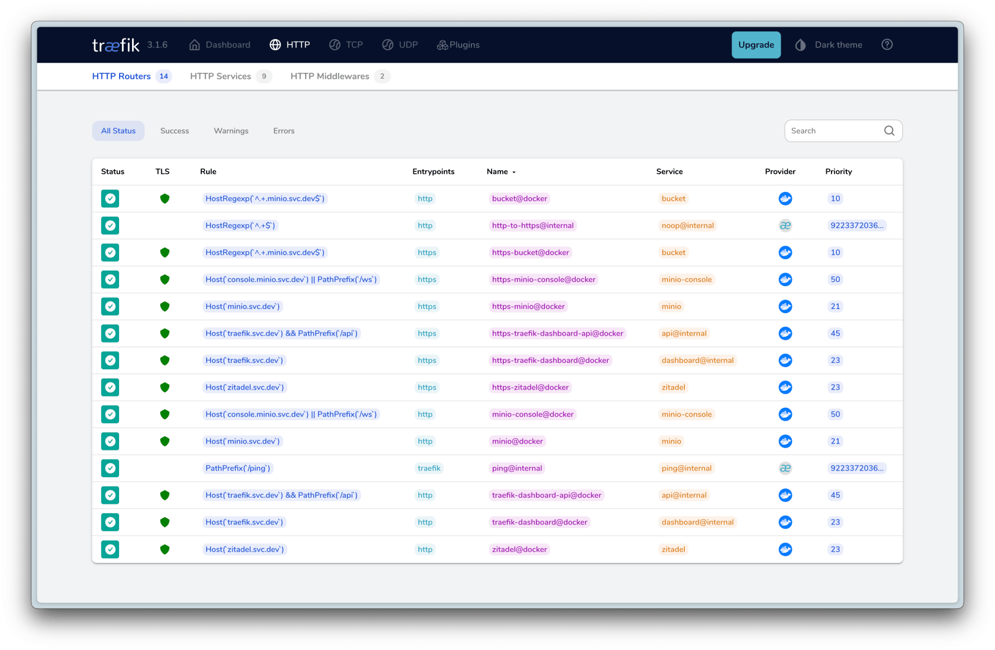Viewport: 995px width, 650px height.
Task: Click docker provider icon for https-traefik-dashboard@docker
Action: (785, 361)
